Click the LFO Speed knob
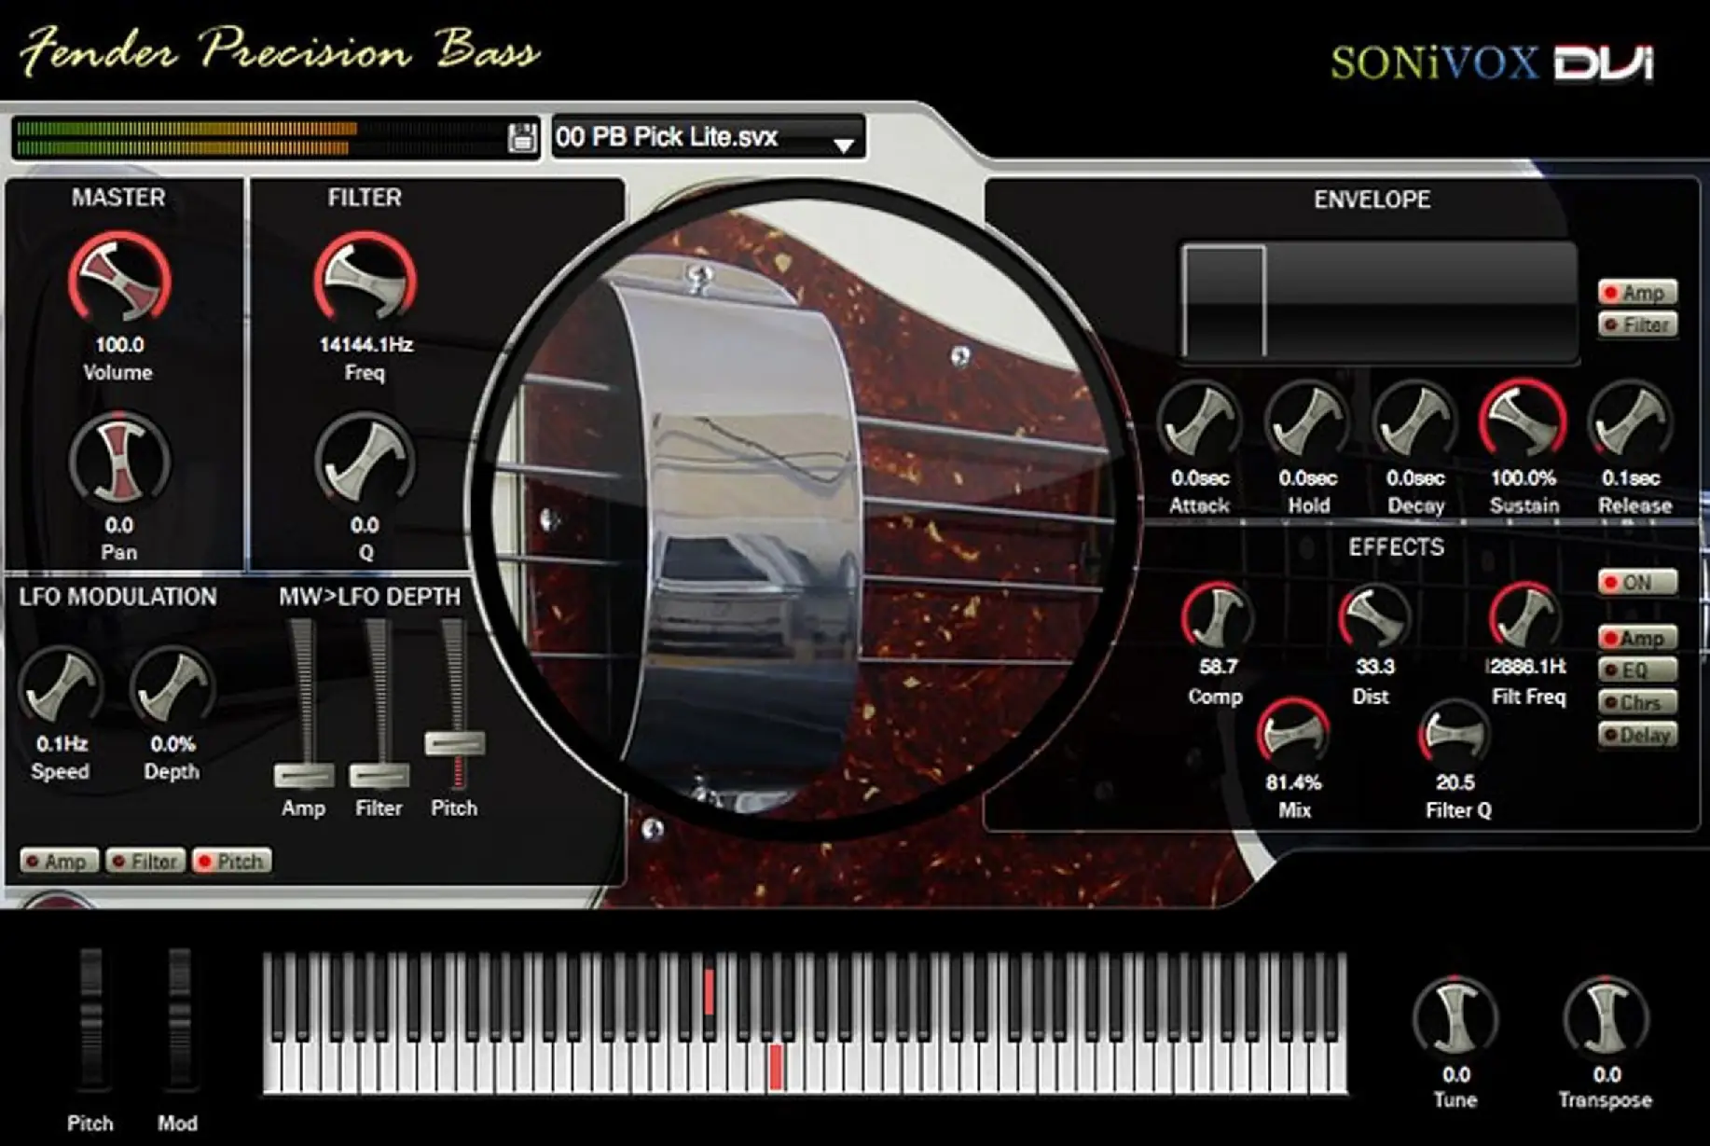The width and height of the screenshot is (1710, 1146). (x=61, y=686)
